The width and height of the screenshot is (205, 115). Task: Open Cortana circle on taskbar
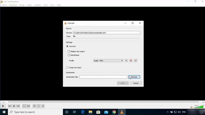coord(67,112)
